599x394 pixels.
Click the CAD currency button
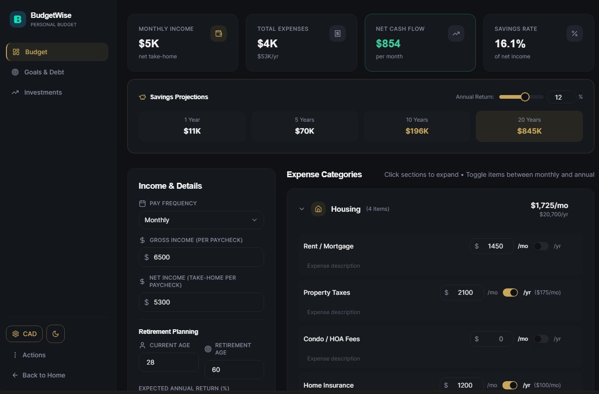click(24, 334)
